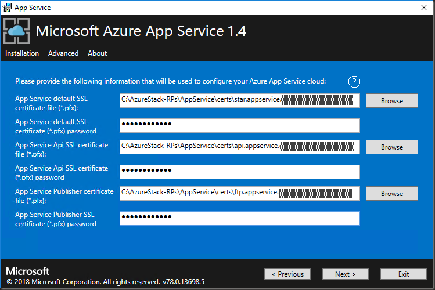Browse for Publisher certificate file
The width and height of the screenshot is (435, 290).
pyautogui.click(x=391, y=193)
